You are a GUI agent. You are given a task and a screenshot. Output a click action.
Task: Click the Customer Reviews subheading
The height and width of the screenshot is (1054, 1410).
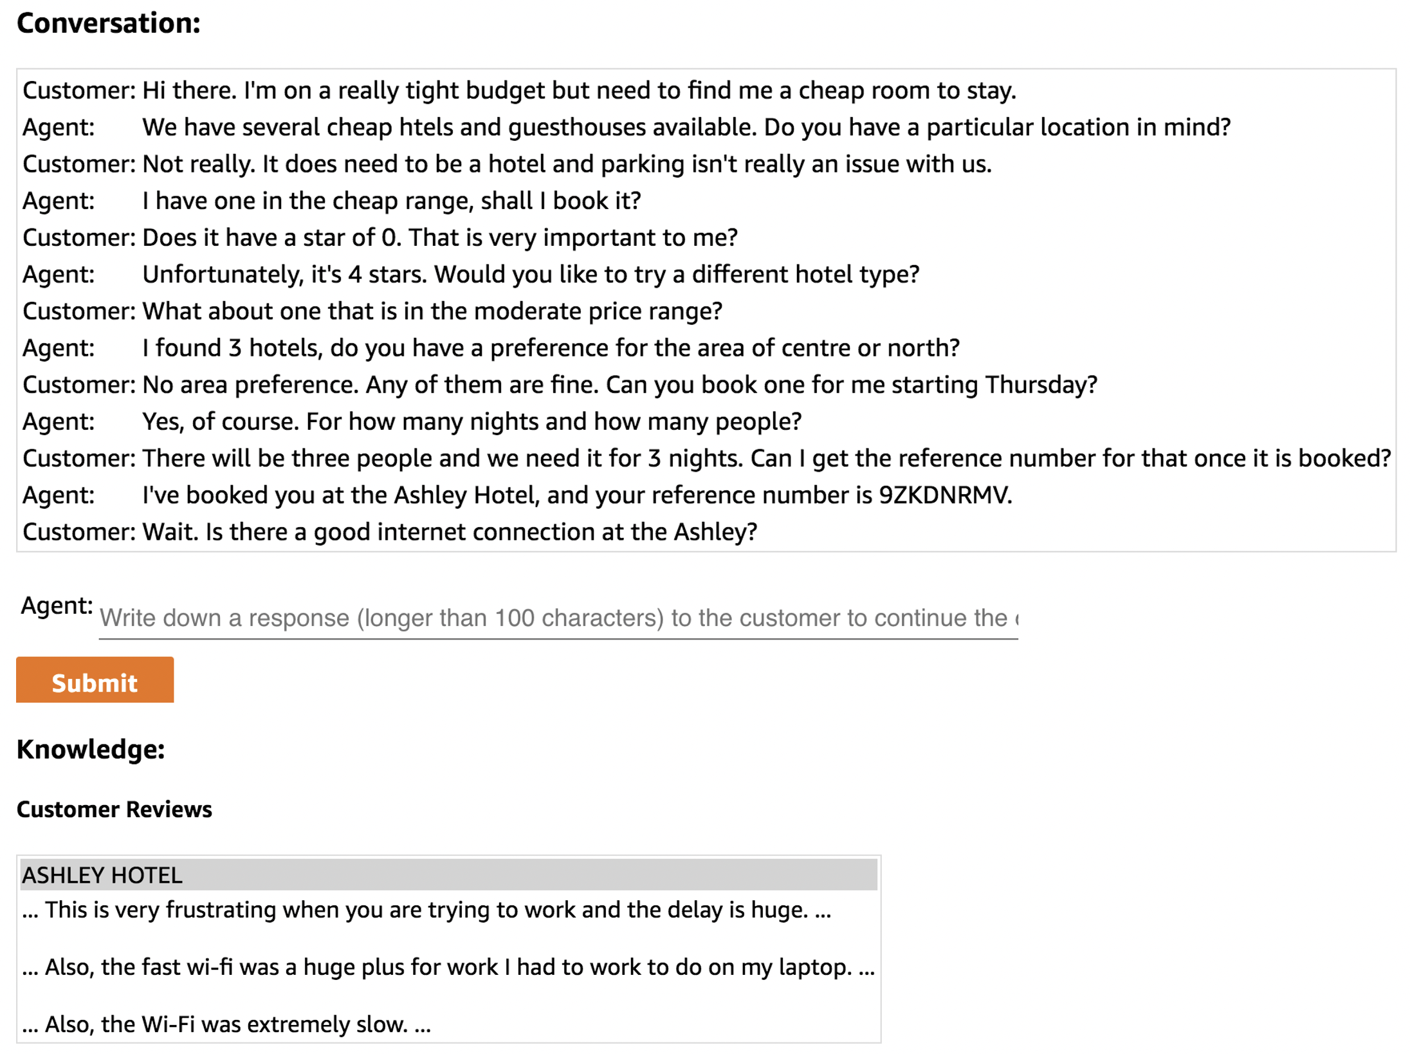point(114,809)
